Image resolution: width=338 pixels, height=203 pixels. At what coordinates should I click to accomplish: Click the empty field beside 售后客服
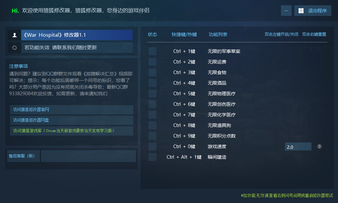click(x=88, y=156)
